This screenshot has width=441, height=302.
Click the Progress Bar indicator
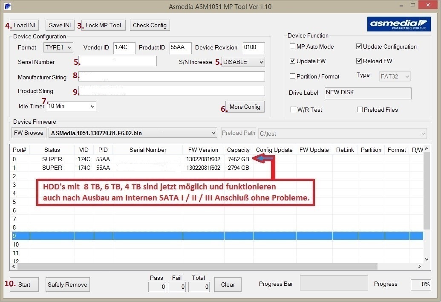tap(334, 283)
